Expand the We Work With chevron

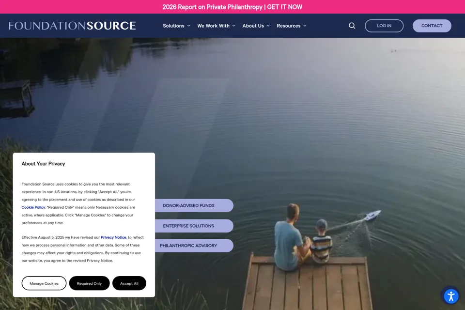coord(233,26)
